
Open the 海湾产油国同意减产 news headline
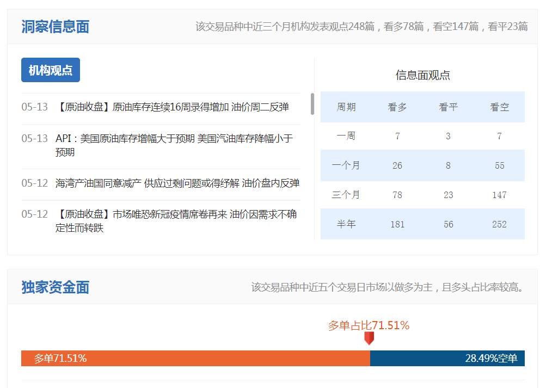pyautogui.click(x=177, y=183)
